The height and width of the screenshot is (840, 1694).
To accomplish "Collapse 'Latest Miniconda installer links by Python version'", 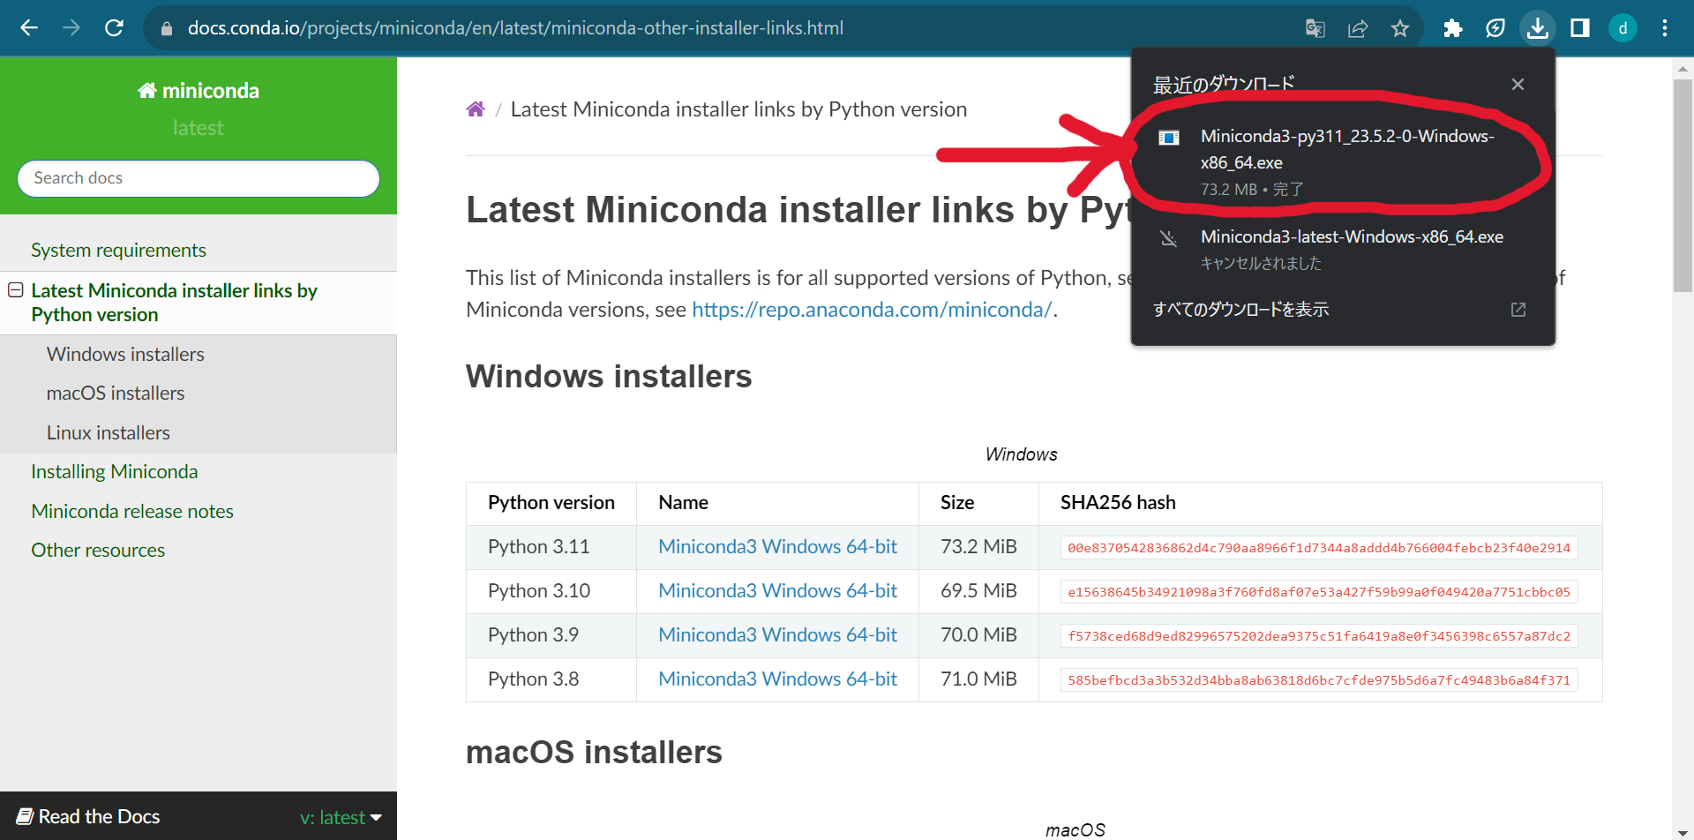I will click(14, 290).
